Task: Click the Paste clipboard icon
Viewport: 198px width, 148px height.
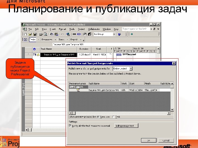Action: click(x=56, y=34)
